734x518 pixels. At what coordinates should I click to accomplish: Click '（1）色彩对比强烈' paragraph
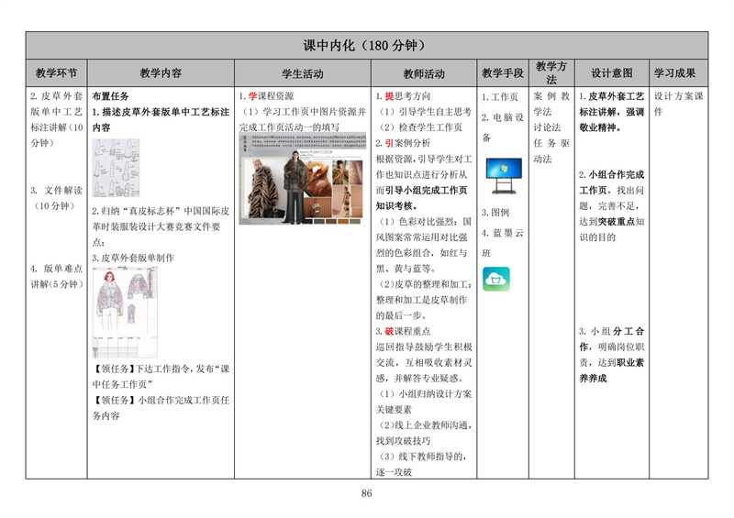[424, 245]
